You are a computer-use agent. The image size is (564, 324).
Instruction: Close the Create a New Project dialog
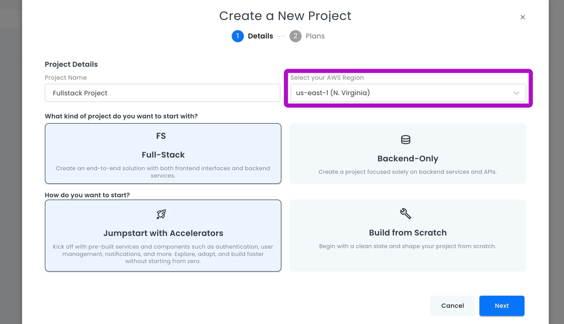[523, 17]
